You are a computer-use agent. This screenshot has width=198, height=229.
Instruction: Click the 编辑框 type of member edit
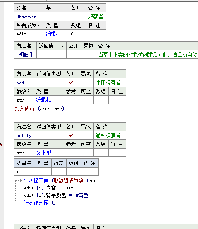tap(56, 34)
